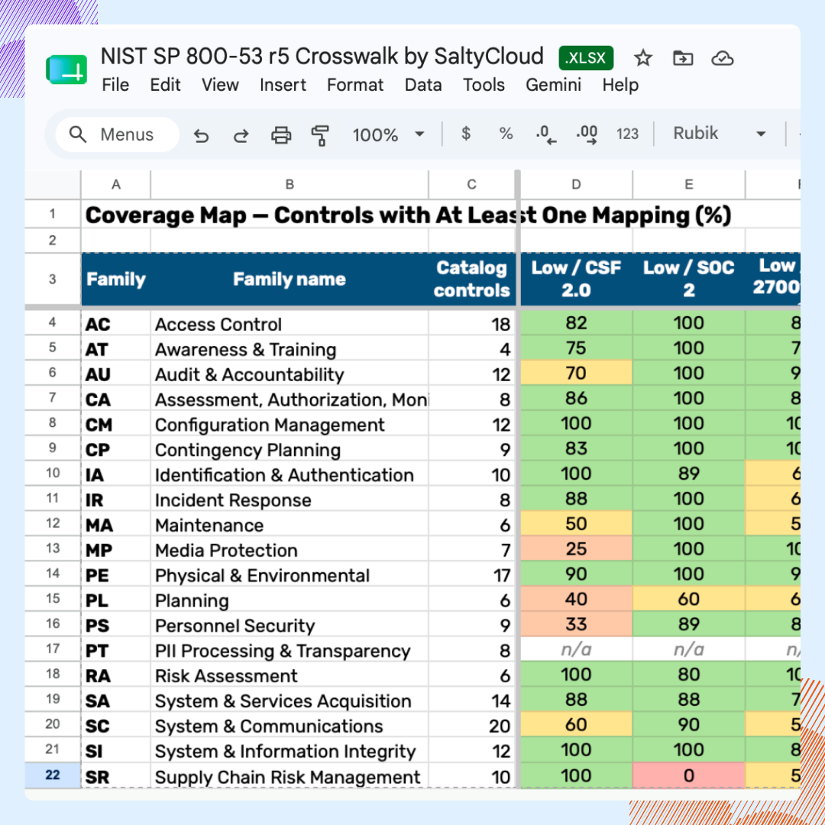Viewport: 825px width, 825px height.
Task: Check the cloud document status icon
Action: [x=722, y=57]
